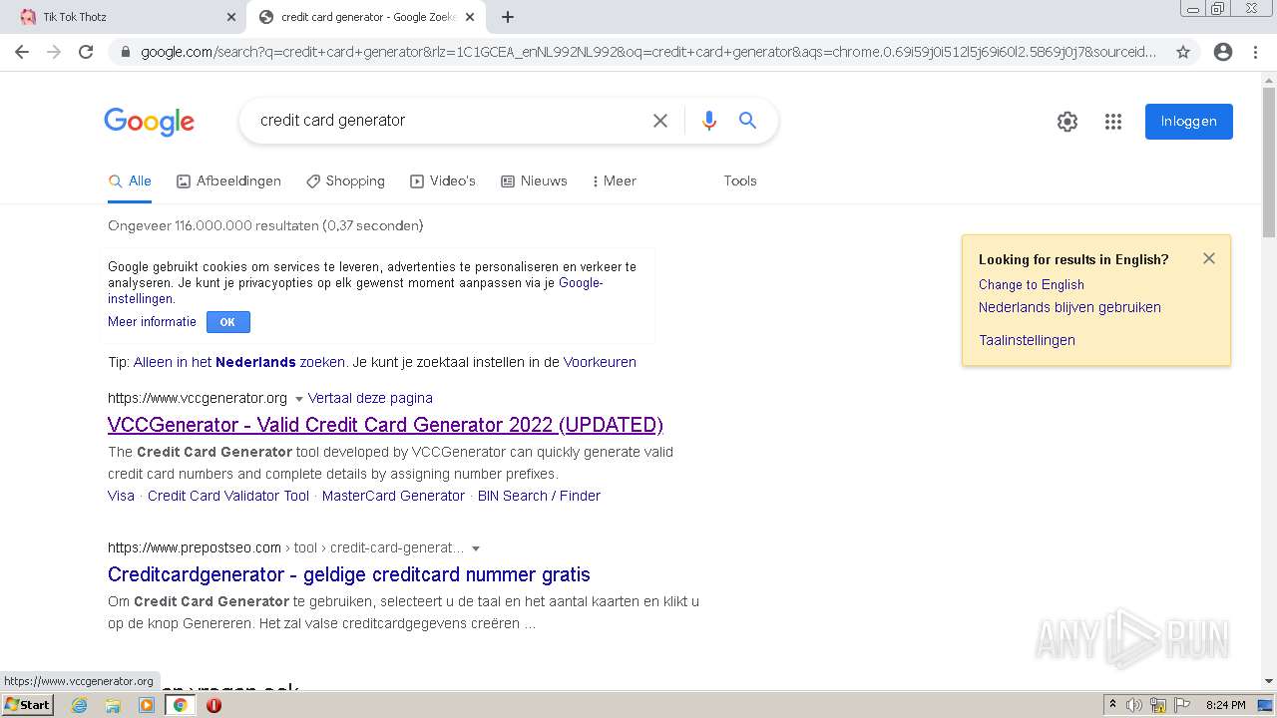Reload the current page

(x=86, y=52)
